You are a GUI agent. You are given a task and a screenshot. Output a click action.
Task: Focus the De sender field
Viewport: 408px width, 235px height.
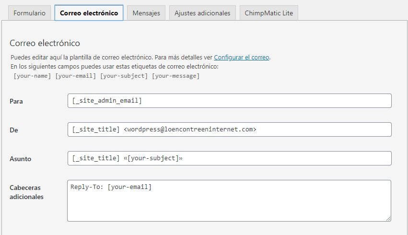tap(229, 129)
